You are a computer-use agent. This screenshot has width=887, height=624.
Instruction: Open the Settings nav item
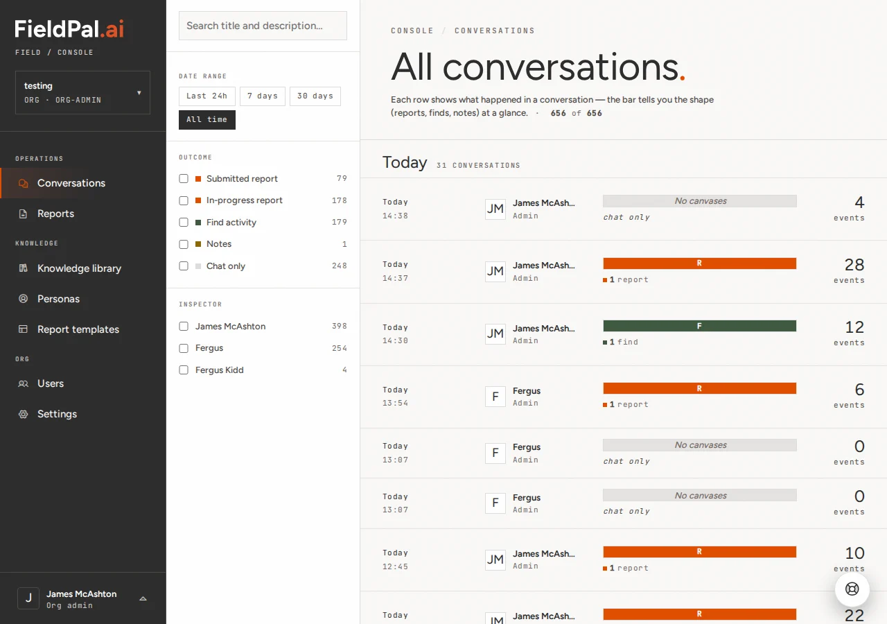click(x=83, y=414)
